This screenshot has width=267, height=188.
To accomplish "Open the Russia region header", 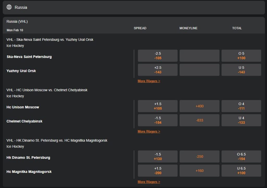I will [134, 8].
